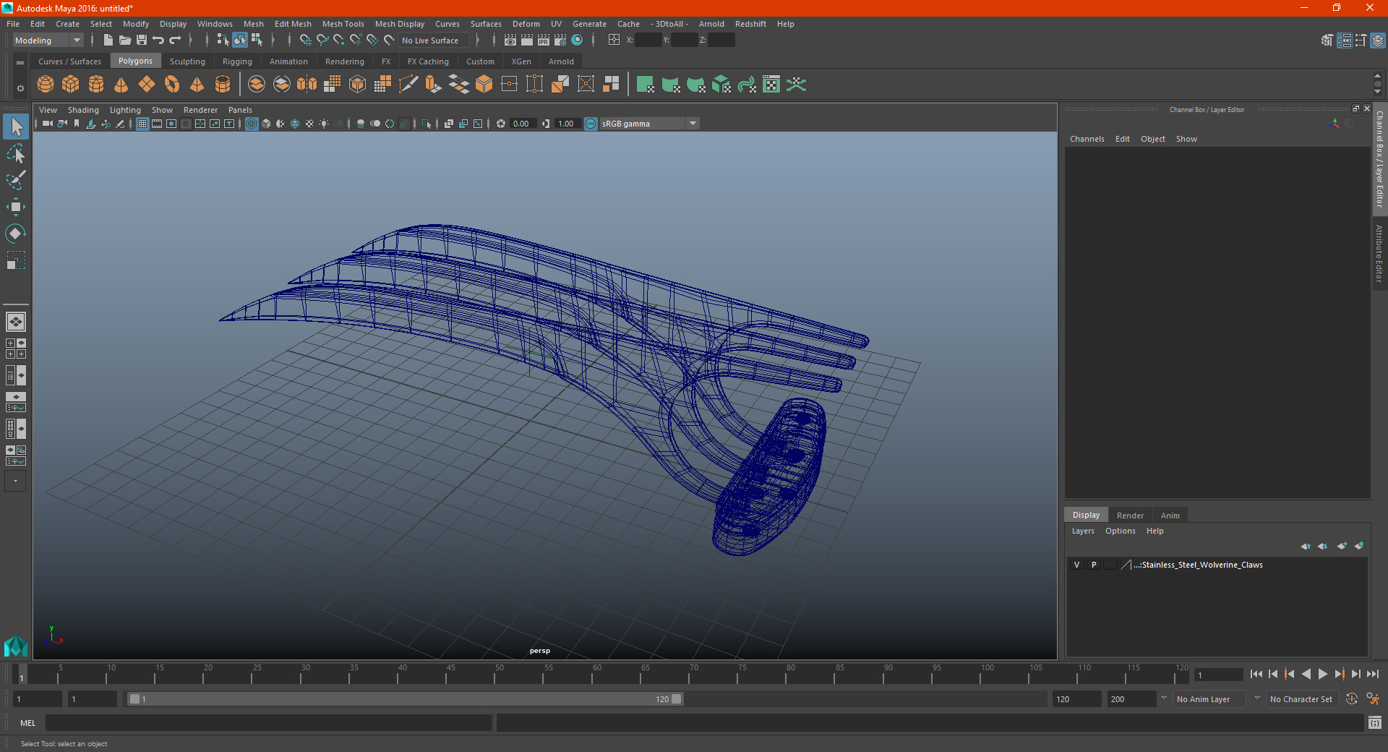Select the Select Tool arrow in toolbox
The width and height of the screenshot is (1388, 752).
coord(15,127)
